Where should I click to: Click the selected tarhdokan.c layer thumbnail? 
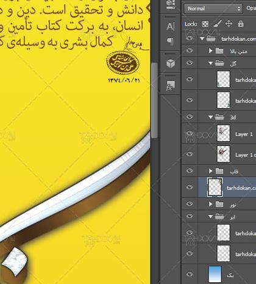[x=215, y=187]
